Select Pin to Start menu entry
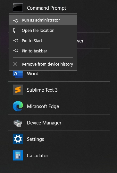Screen dimensions: 117x173 tap(43, 41)
